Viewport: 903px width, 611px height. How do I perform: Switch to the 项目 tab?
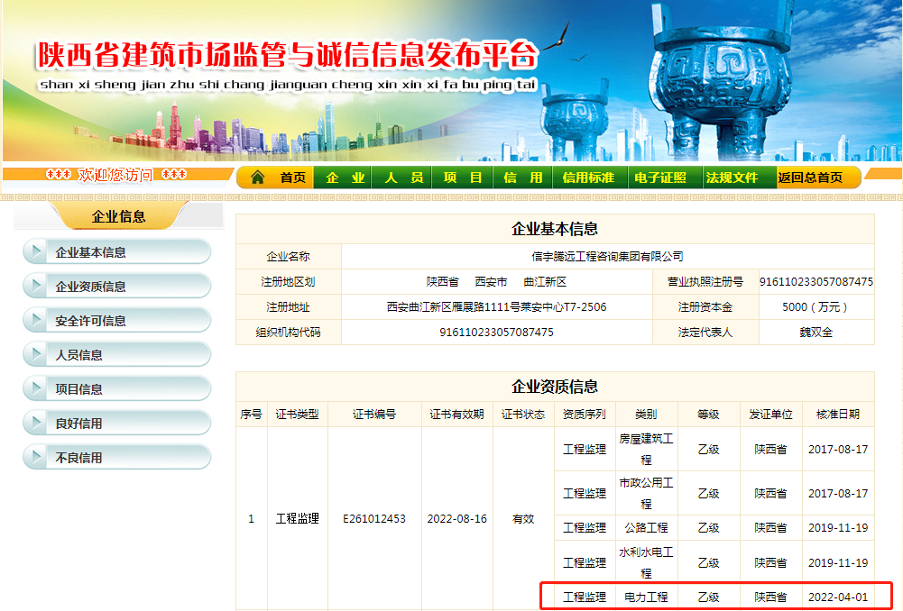[x=463, y=178]
